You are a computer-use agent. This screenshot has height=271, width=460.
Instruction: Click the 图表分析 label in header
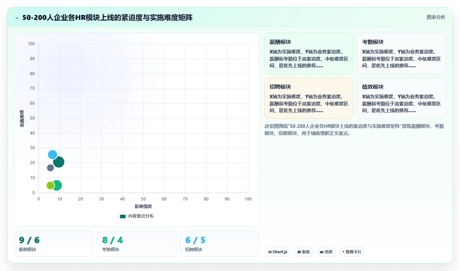tap(436, 17)
